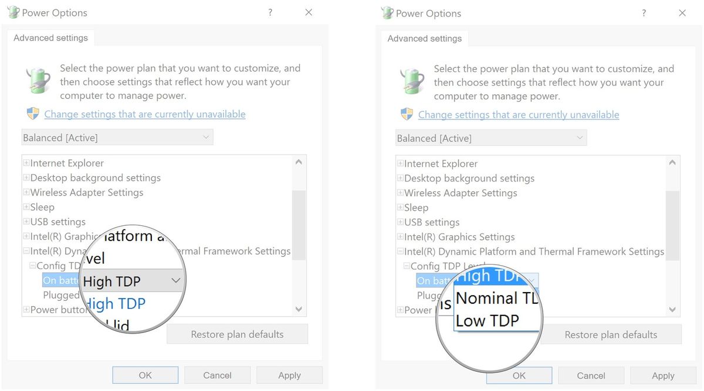Click the Power Options battery icon in left title bar

coord(13,12)
